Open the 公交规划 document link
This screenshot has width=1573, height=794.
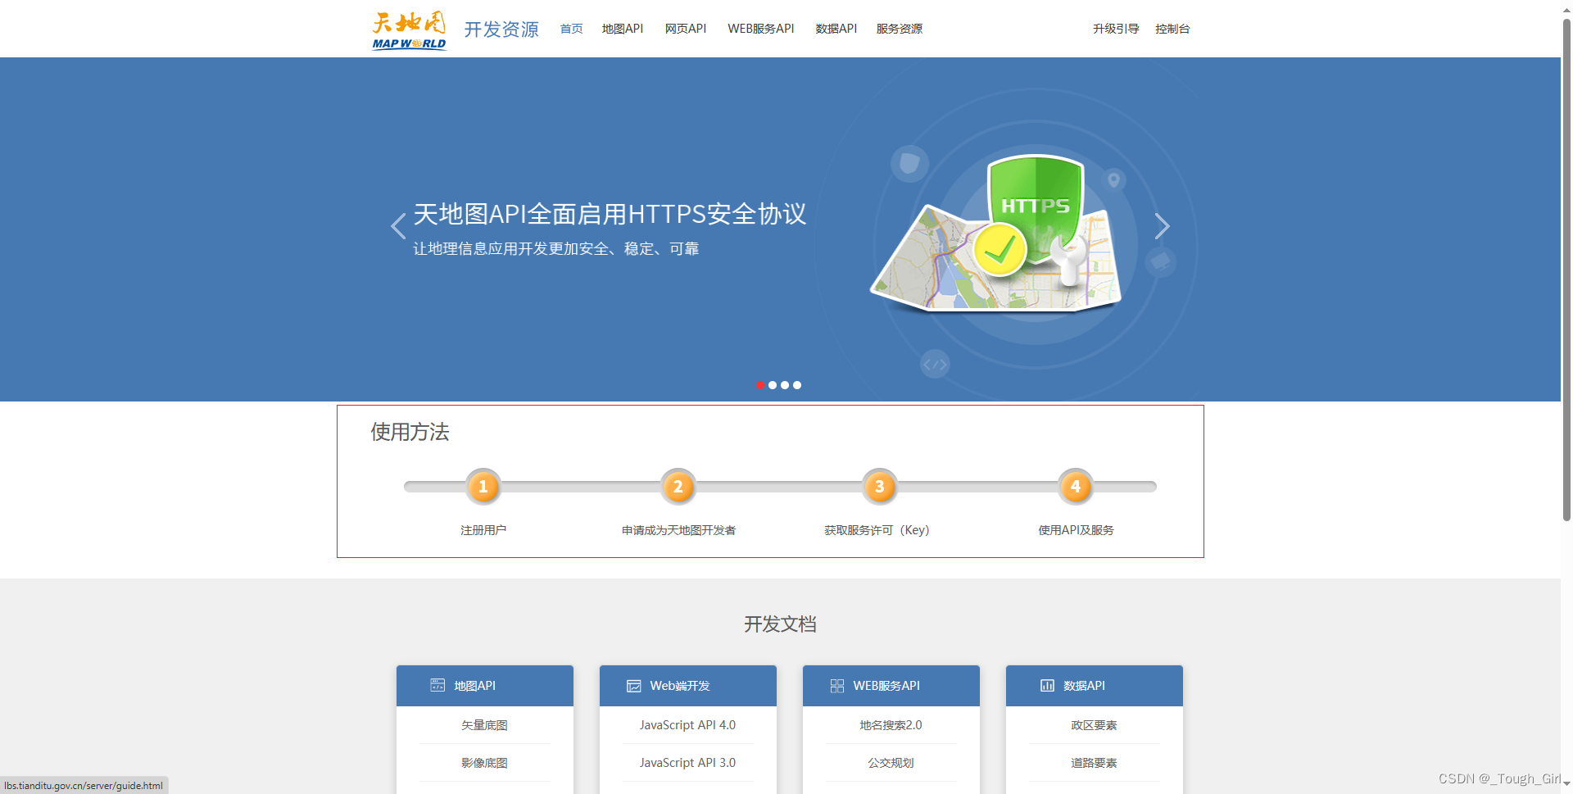891,763
